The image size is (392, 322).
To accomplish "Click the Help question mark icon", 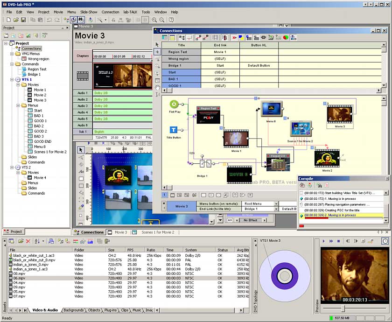I will 171,20.
